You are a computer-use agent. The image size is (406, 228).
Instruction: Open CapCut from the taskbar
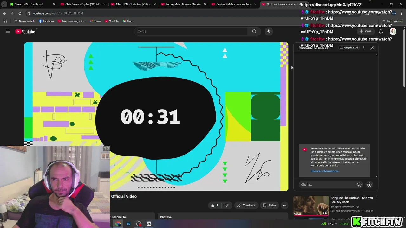point(149,224)
